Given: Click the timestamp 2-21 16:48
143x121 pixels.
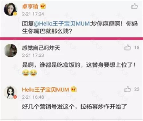Looking at the screenshot, I should coord(33,97).
